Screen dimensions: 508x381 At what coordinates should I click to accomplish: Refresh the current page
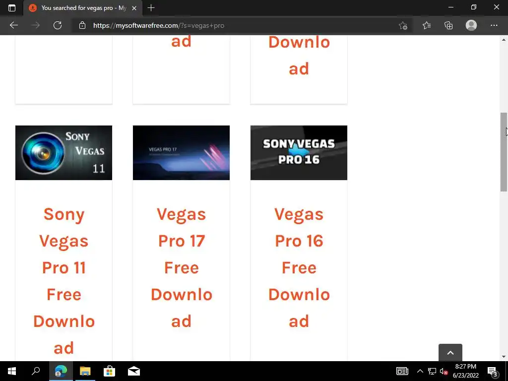pyautogui.click(x=58, y=25)
